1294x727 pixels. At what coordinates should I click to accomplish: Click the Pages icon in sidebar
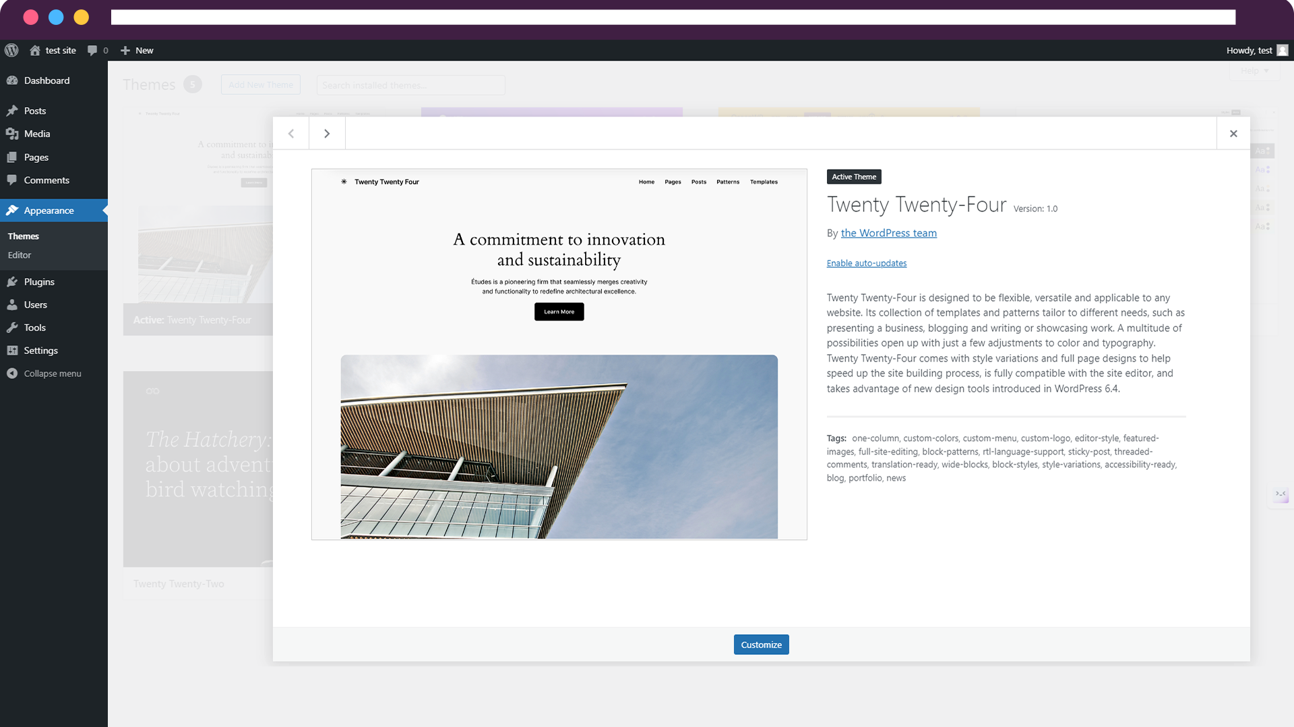pos(12,158)
